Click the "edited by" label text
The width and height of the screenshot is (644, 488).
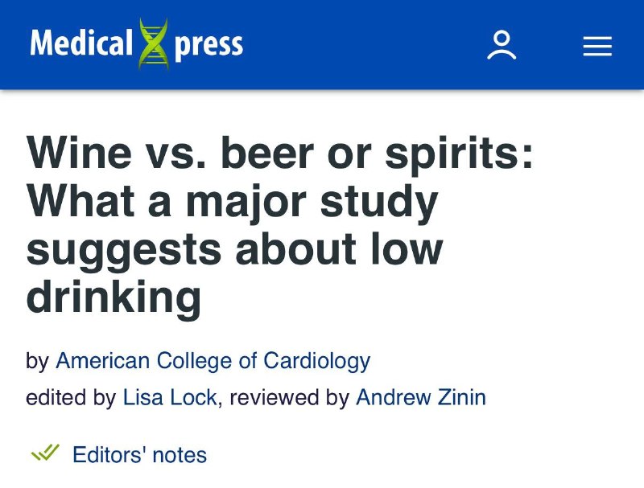click(x=71, y=397)
